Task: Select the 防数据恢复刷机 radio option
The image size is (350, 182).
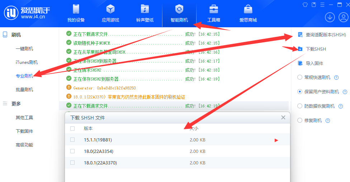Action: point(300,106)
